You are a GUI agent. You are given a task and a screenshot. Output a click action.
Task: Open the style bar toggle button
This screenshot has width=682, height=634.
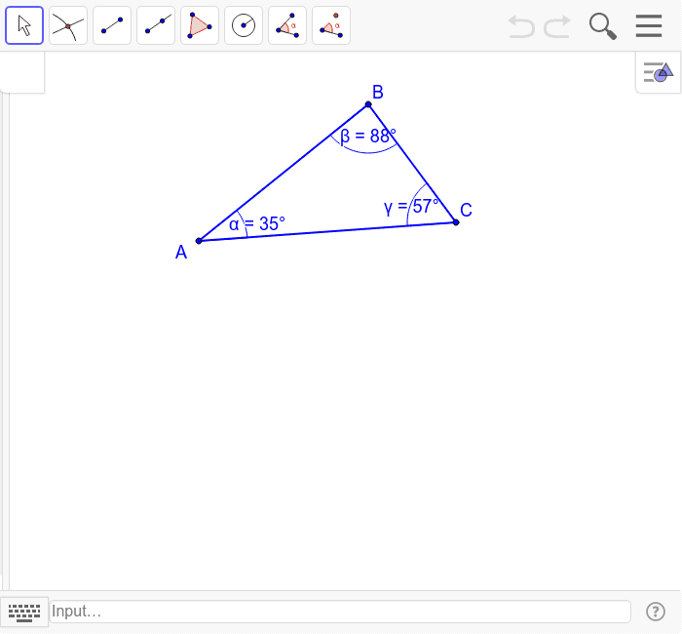[658, 72]
